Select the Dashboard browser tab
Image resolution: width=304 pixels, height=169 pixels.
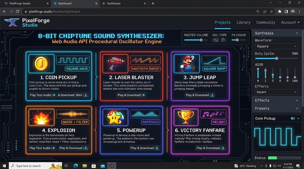point(75,3)
